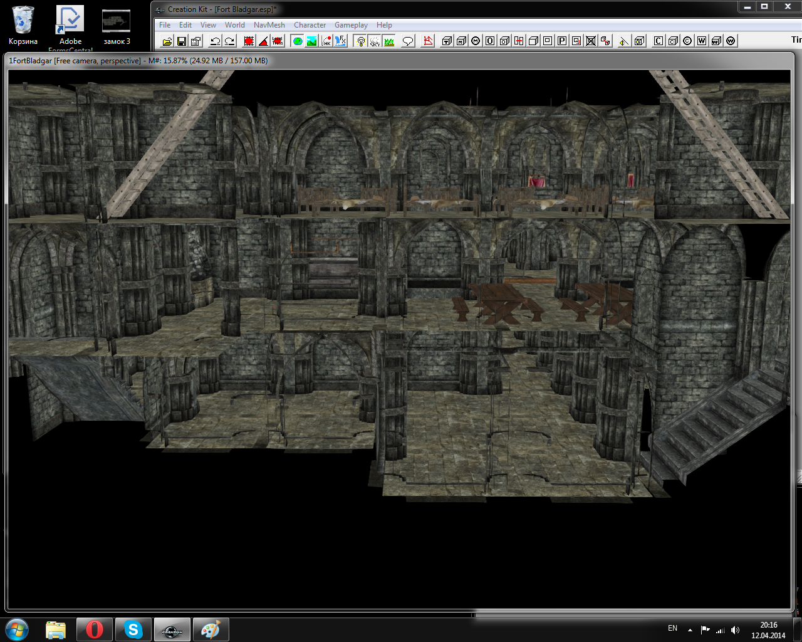Click the EN language indicator
The height and width of the screenshot is (642, 802).
pos(672,628)
